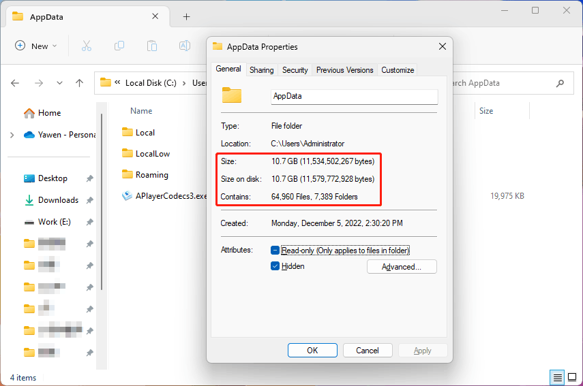The width and height of the screenshot is (583, 386).
Task: Select Downloads in the navigation pane
Action: point(58,200)
